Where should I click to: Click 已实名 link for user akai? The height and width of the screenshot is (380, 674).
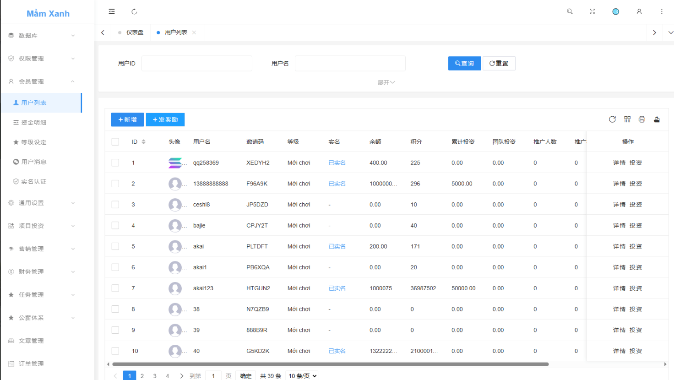click(337, 246)
